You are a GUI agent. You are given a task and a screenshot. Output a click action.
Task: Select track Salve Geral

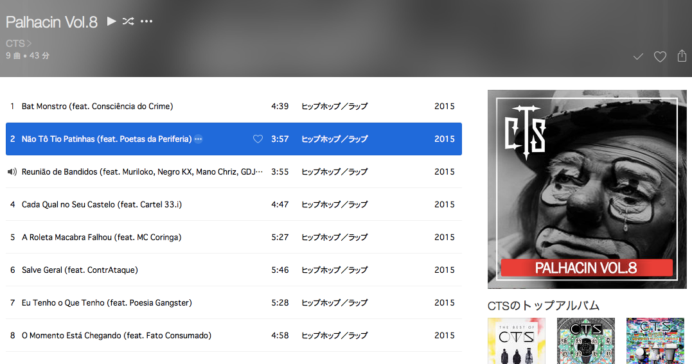[234, 270]
